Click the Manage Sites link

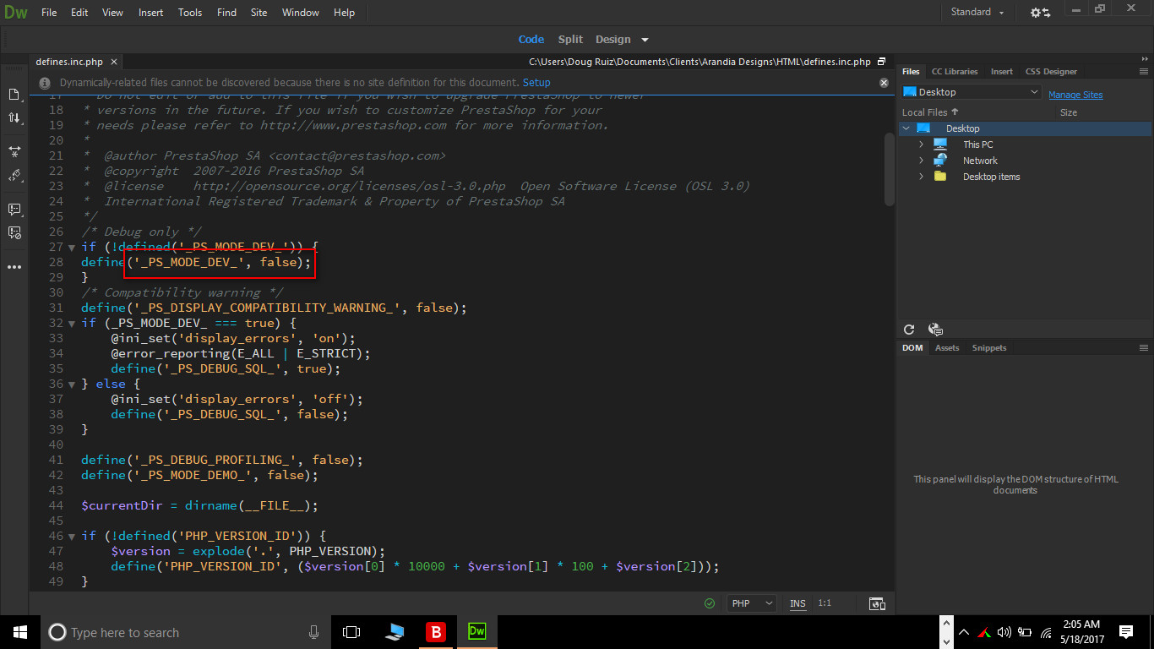pyautogui.click(x=1075, y=95)
